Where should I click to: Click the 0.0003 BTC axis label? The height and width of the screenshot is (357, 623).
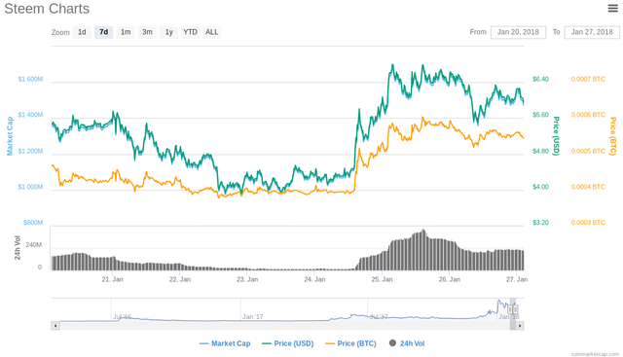[x=588, y=223]
